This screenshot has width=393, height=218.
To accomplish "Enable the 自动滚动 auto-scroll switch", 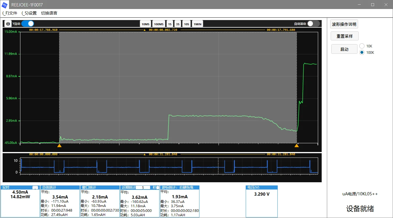I will point(314,24).
